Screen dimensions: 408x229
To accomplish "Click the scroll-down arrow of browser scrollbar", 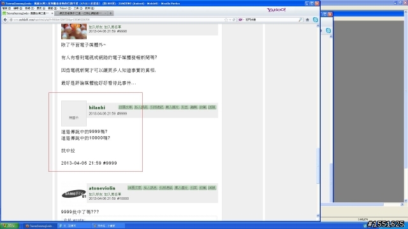I will (317, 216).
